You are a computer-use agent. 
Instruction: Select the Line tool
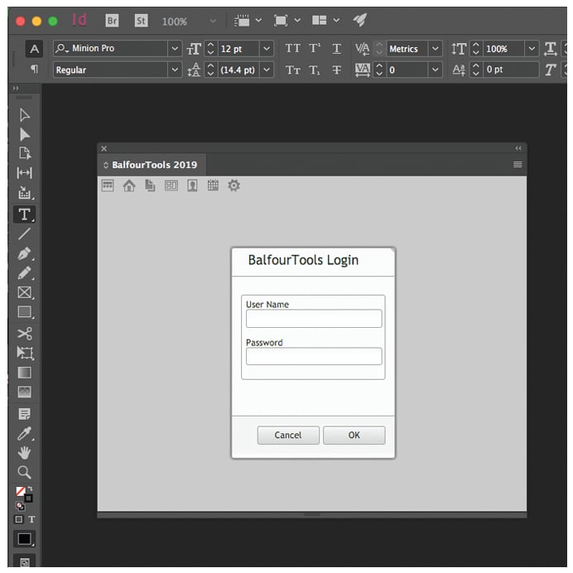click(x=25, y=234)
